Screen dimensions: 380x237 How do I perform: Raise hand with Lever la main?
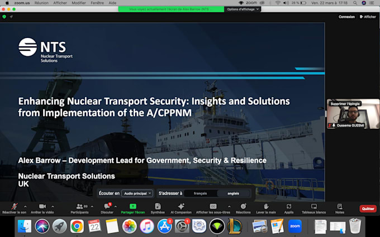tap(266, 209)
